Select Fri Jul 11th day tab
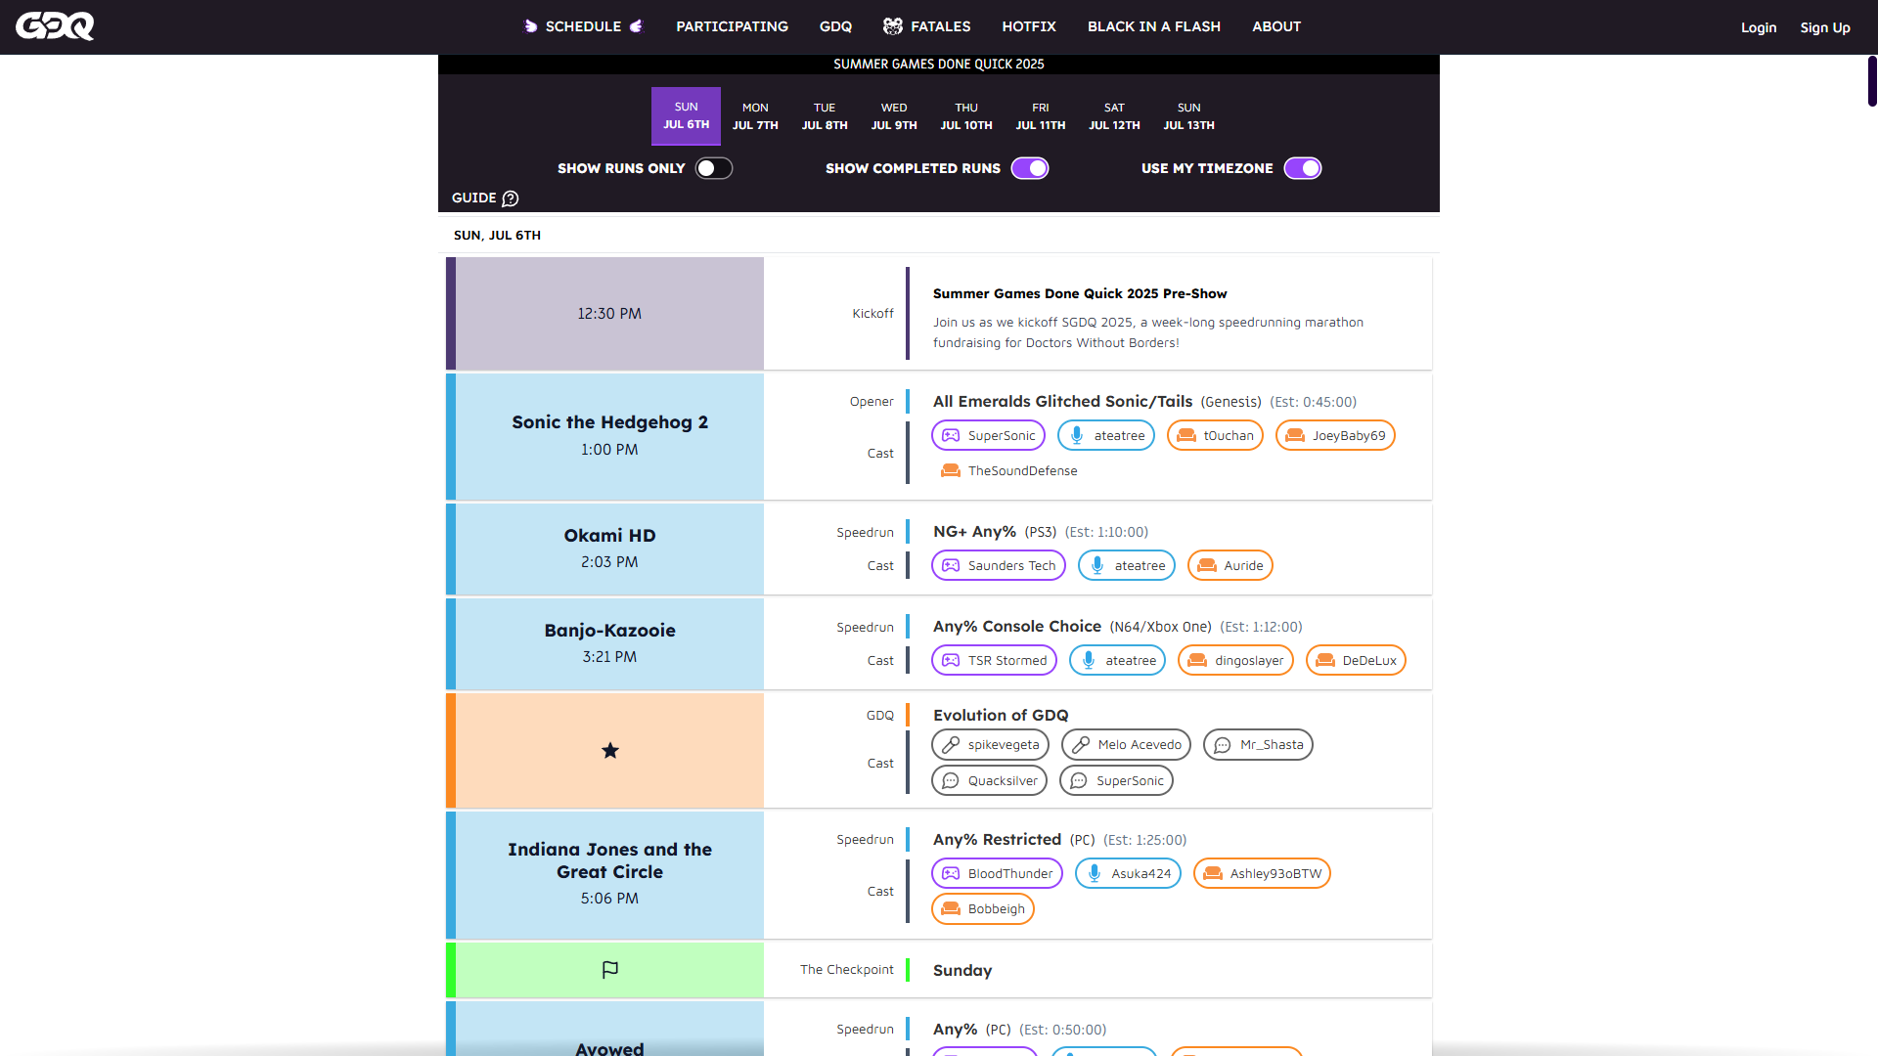 tap(1041, 116)
